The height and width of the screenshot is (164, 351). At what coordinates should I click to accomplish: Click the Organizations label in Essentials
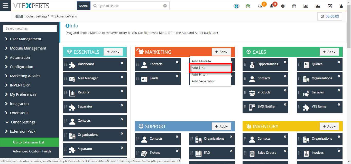point(88,135)
